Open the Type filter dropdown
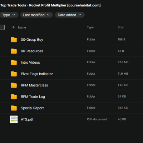Screen dimensions: 143x143 9,15
